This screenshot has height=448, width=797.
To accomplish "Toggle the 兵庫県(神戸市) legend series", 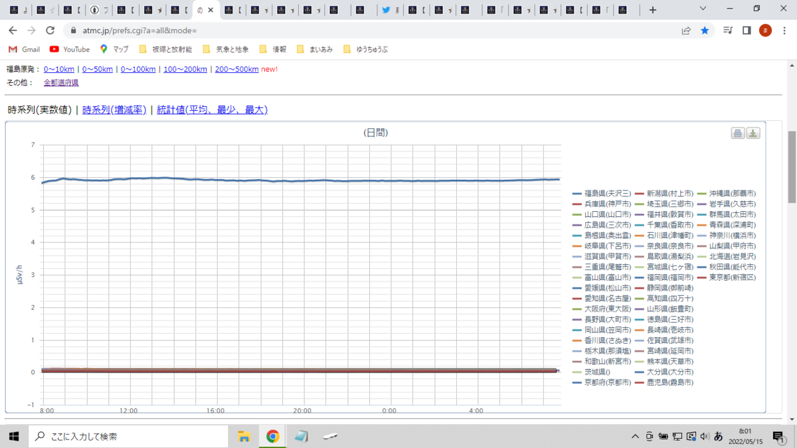I will [602, 204].
